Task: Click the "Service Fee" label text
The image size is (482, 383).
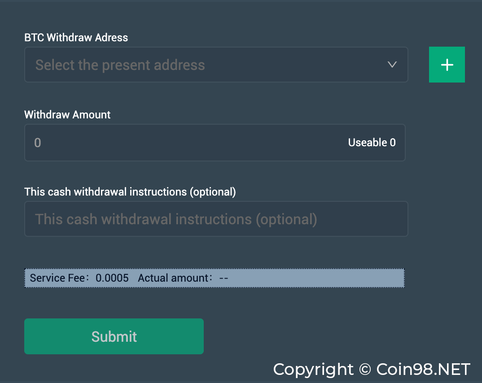Action: click(57, 278)
